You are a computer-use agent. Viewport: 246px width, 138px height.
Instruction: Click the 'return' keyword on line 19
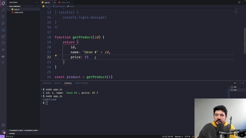pyautogui.click(x=68, y=42)
